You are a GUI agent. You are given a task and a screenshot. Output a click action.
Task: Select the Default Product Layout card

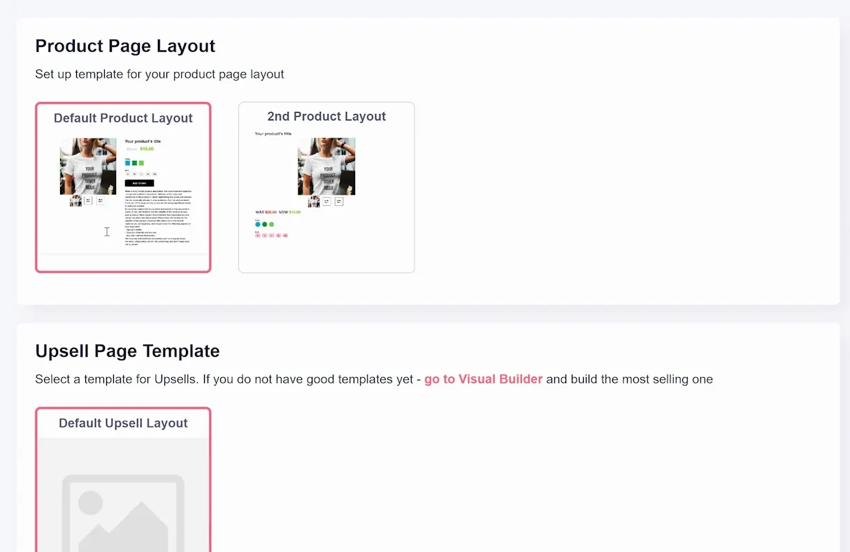[123, 187]
